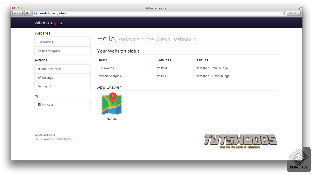313x175 pixels.
Task: Click the Reader button in the address bar
Action: [x=294, y=13]
